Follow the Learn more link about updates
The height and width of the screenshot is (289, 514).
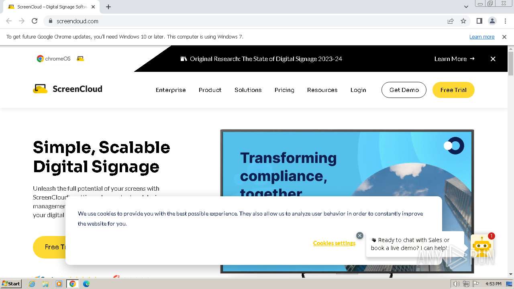coord(482,37)
